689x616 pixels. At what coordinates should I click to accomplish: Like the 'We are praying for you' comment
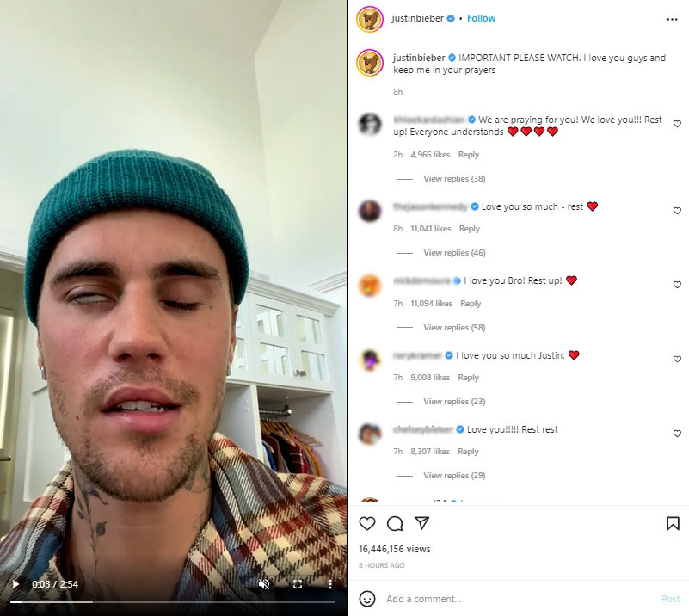pyautogui.click(x=677, y=124)
